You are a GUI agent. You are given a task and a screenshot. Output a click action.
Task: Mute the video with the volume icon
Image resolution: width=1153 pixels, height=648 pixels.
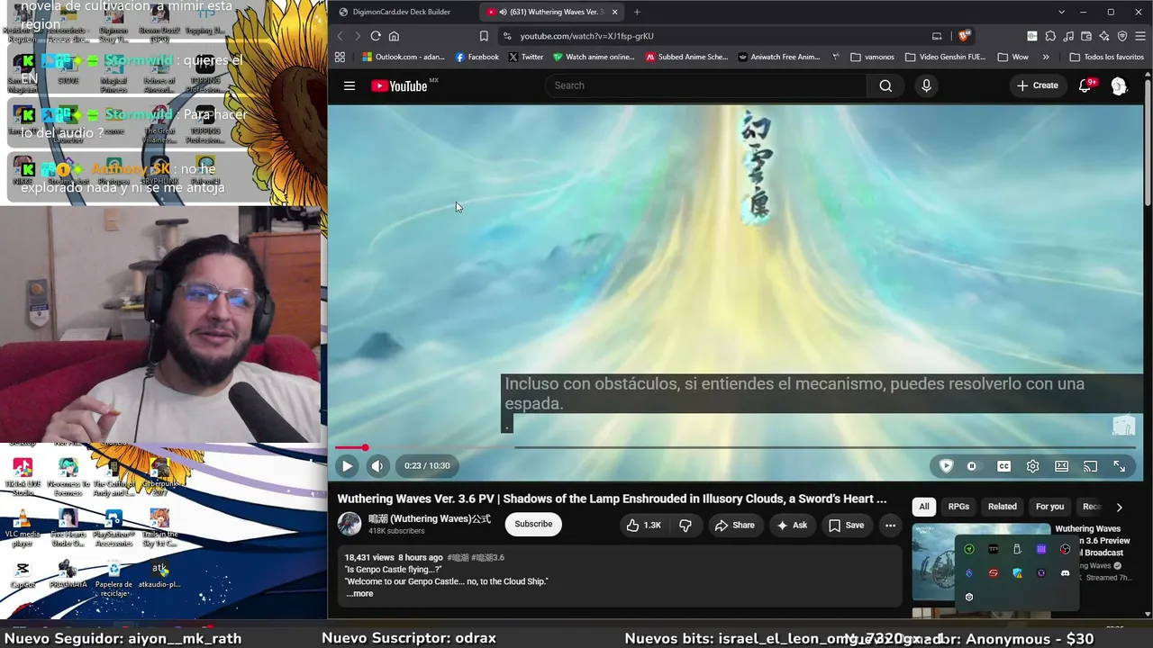pos(377,466)
